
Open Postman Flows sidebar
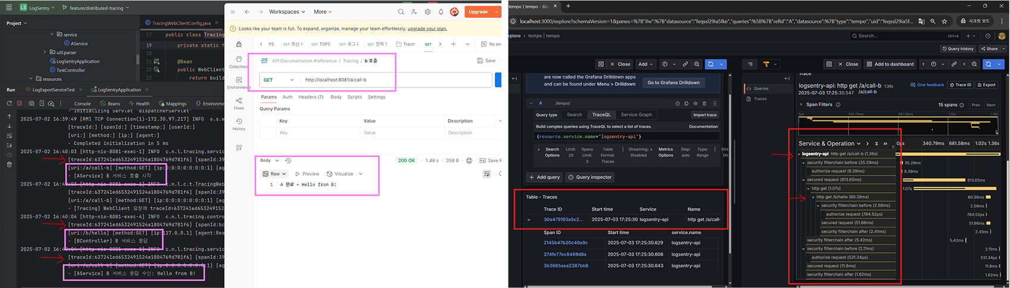[239, 103]
